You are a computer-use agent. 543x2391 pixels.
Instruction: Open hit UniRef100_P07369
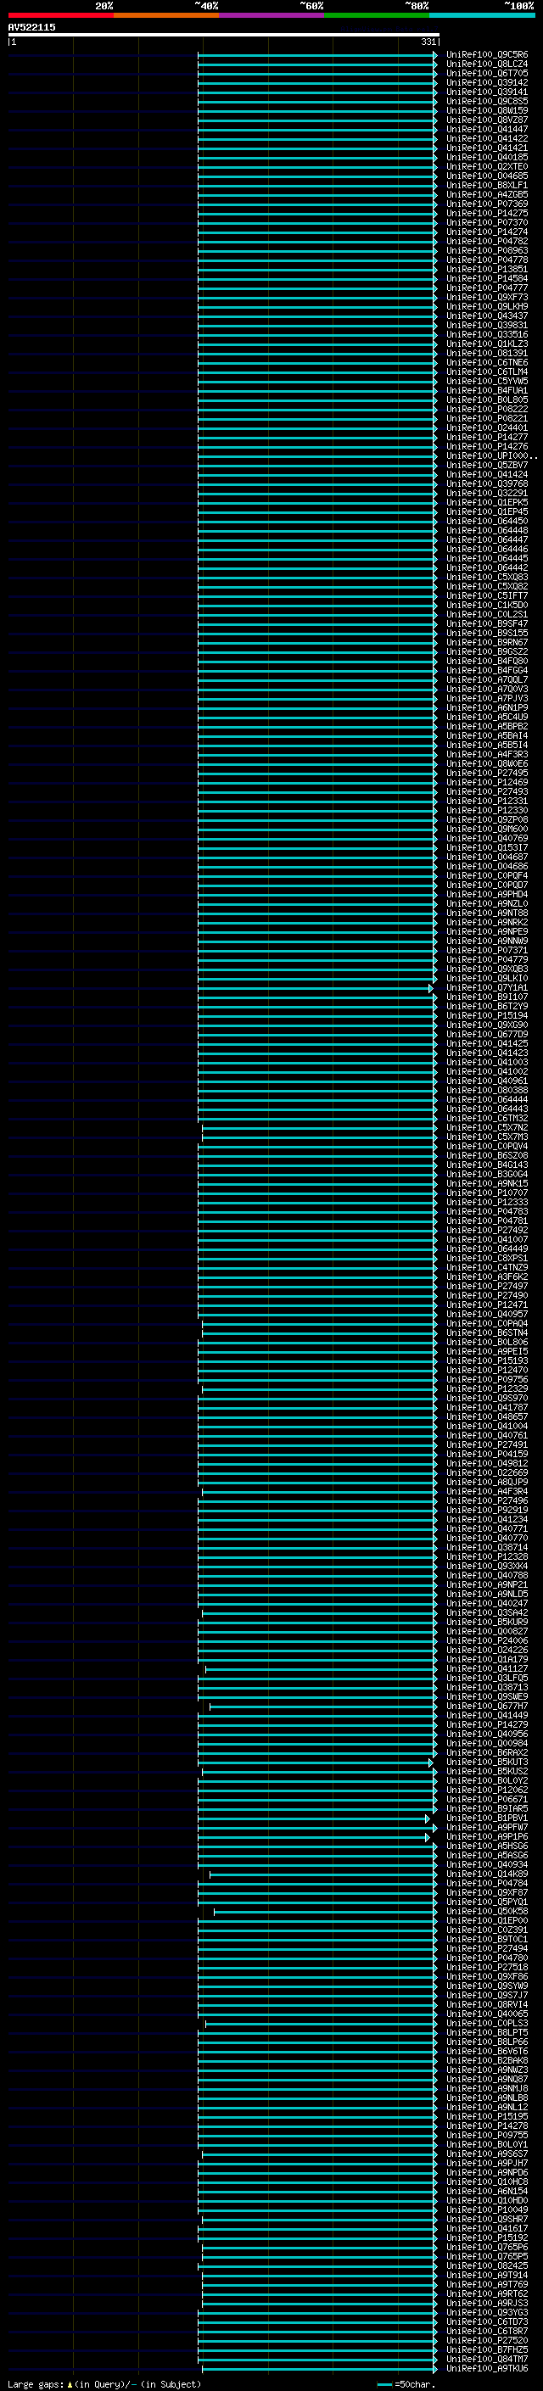pyautogui.click(x=486, y=204)
